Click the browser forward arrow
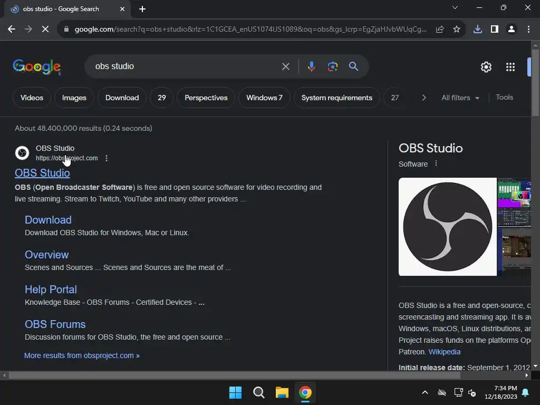The image size is (540, 405). pyautogui.click(x=28, y=30)
